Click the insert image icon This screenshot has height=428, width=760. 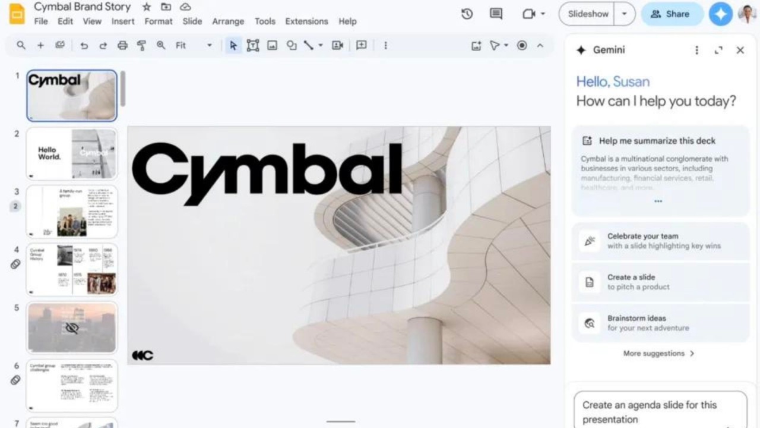click(272, 45)
